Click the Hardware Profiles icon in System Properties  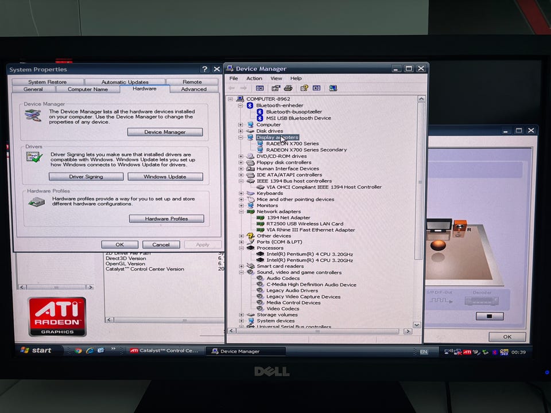pyautogui.click(x=37, y=202)
